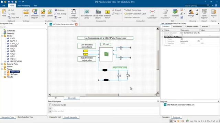The width and height of the screenshot is (220, 123).
Task: Start the Tune tool
Action: click(x=58, y=17)
